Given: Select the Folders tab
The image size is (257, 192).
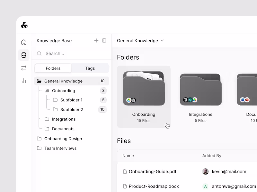Looking at the screenshot, I should (53, 68).
